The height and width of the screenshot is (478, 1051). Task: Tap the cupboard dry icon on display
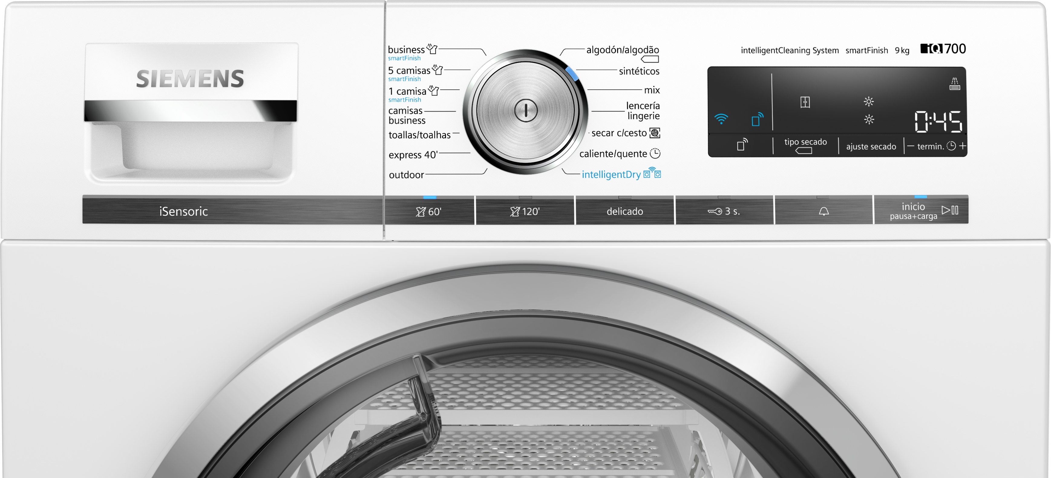click(805, 102)
